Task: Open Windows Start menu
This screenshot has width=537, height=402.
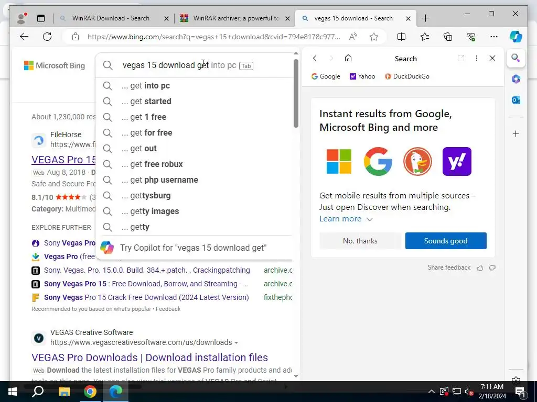Action: (13, 392)
